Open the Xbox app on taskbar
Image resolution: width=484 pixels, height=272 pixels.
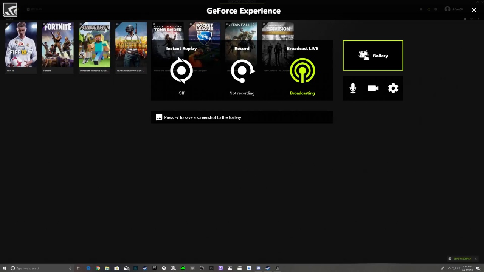tap(164, 268)
